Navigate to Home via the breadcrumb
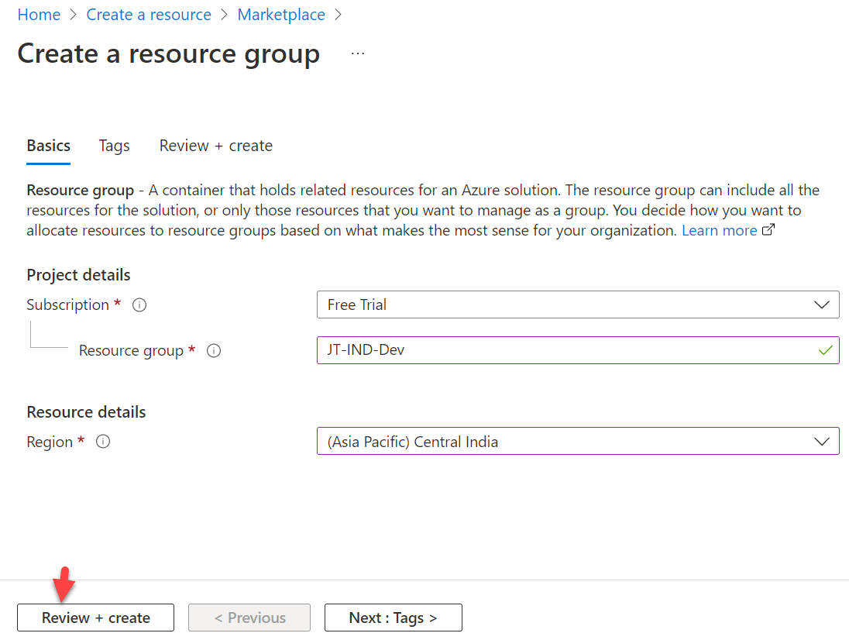Image resolution: width=849 pixels, height=640 pixels. tap(39, 14)
